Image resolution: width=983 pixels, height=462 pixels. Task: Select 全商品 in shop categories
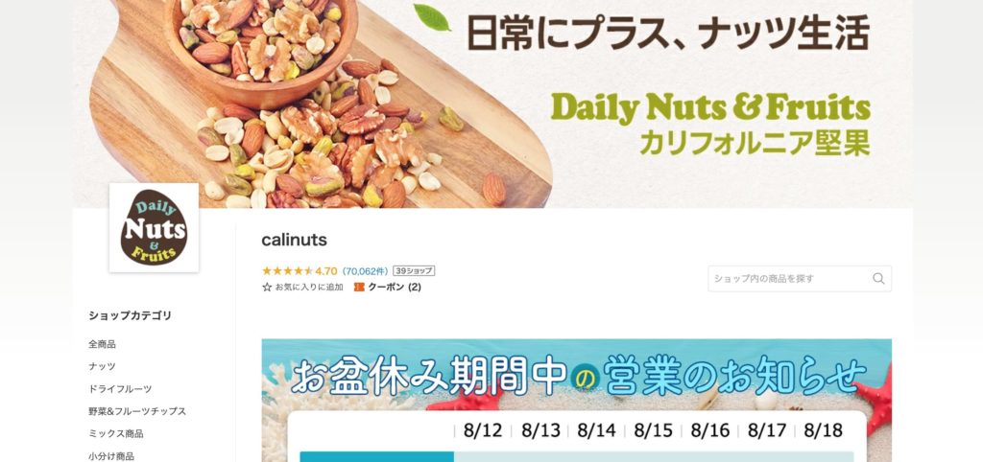(102, 344)
